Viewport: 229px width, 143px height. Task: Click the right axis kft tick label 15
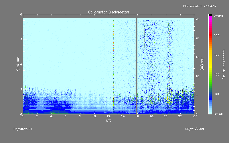[197, 57]
